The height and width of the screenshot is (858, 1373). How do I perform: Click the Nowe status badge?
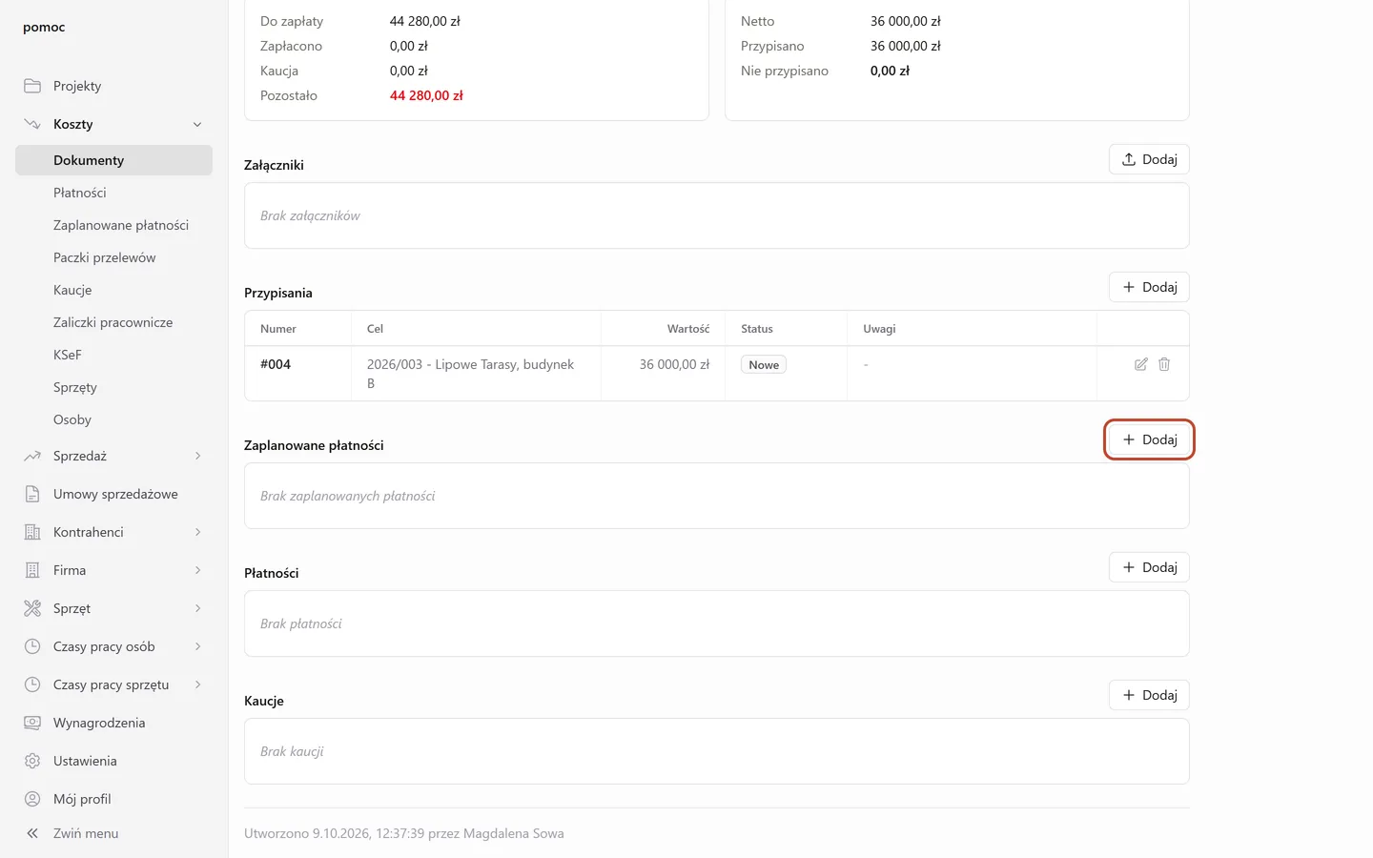point(764,364)
